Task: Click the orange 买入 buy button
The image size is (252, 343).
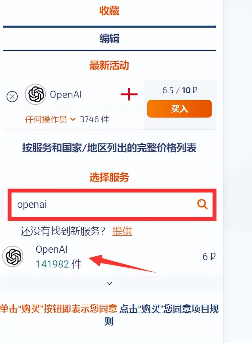Action: click(x=179, y=109)
